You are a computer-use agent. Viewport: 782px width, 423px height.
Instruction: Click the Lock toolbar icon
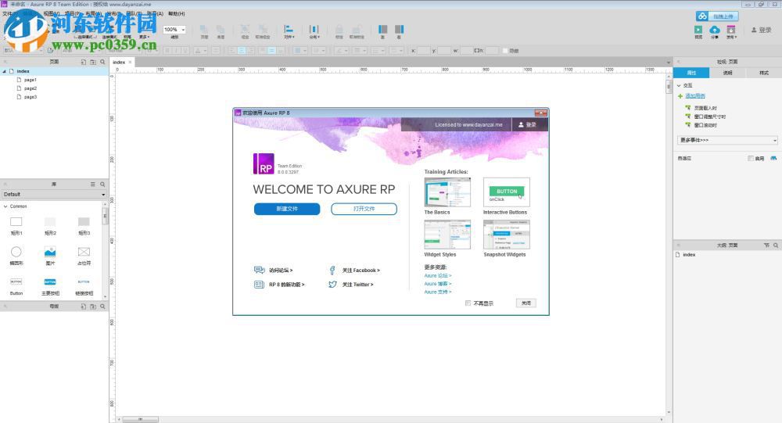339,30
